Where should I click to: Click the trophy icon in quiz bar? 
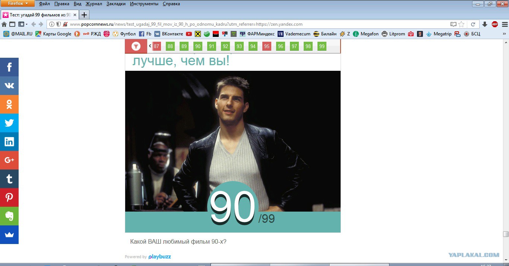pos(136,46)
